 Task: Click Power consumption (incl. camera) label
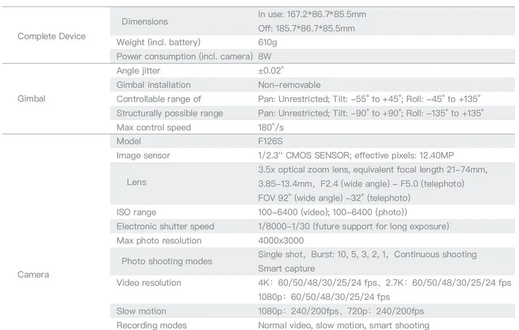[x=184, y=56]
